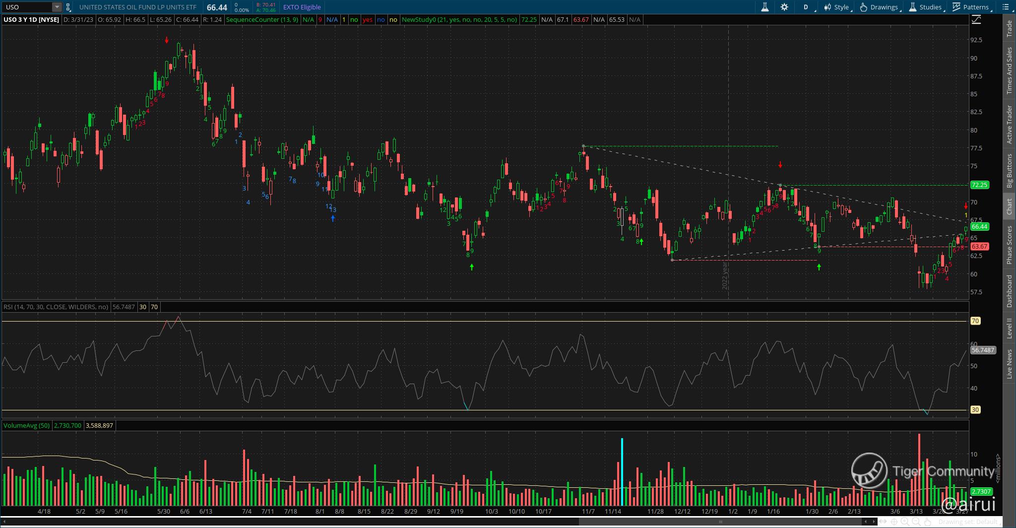Open the Phase Scores side tab
The image size is (1016, 528).
pyautogui.click(x=1009, y=245)
